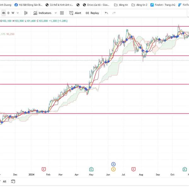This screenshot has width=189, height=189.
Task: Open the 'Drive của tôi' Google bookmark
Action: [x=96, y=5]
